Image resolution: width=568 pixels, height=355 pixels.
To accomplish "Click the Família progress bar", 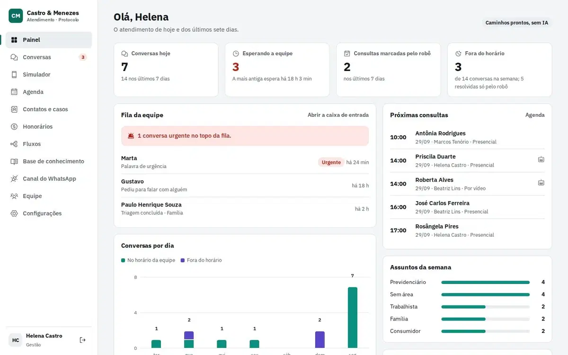I will pyautogui.click(x=485, y=319).
